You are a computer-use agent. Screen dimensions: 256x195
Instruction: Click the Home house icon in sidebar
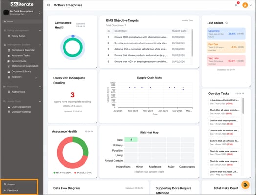point(5,22)
